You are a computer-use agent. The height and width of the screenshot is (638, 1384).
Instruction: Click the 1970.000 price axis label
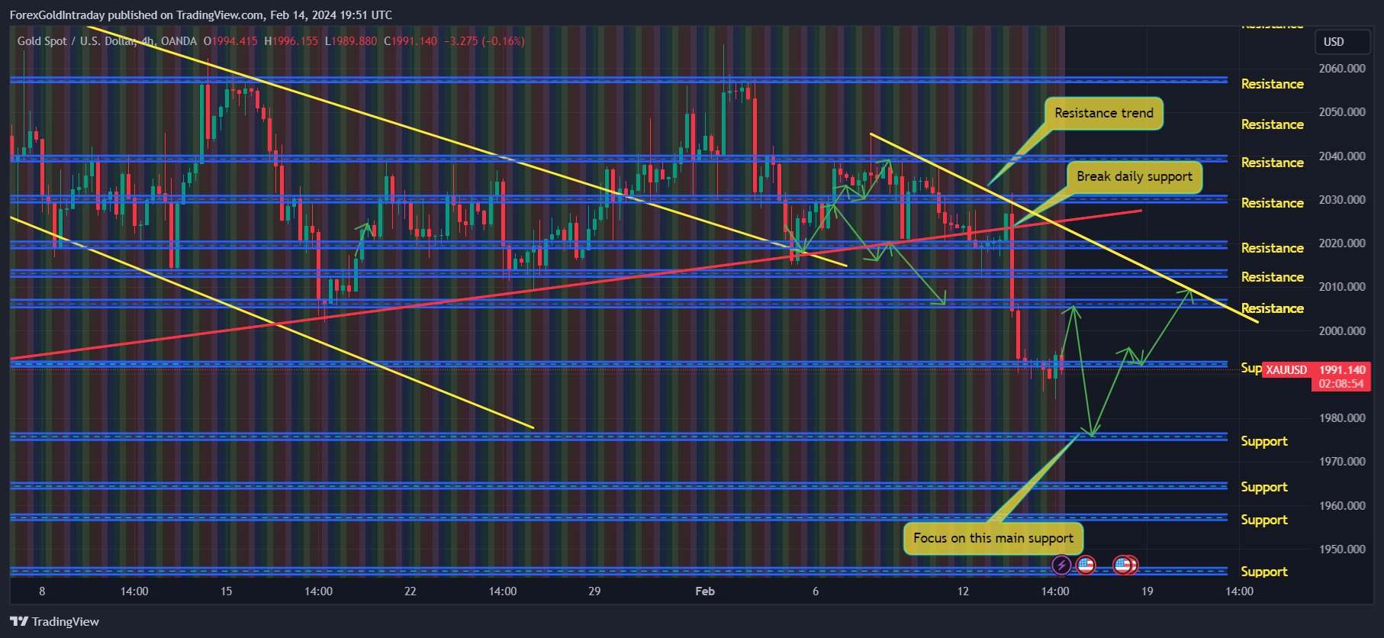point(1342,461)
